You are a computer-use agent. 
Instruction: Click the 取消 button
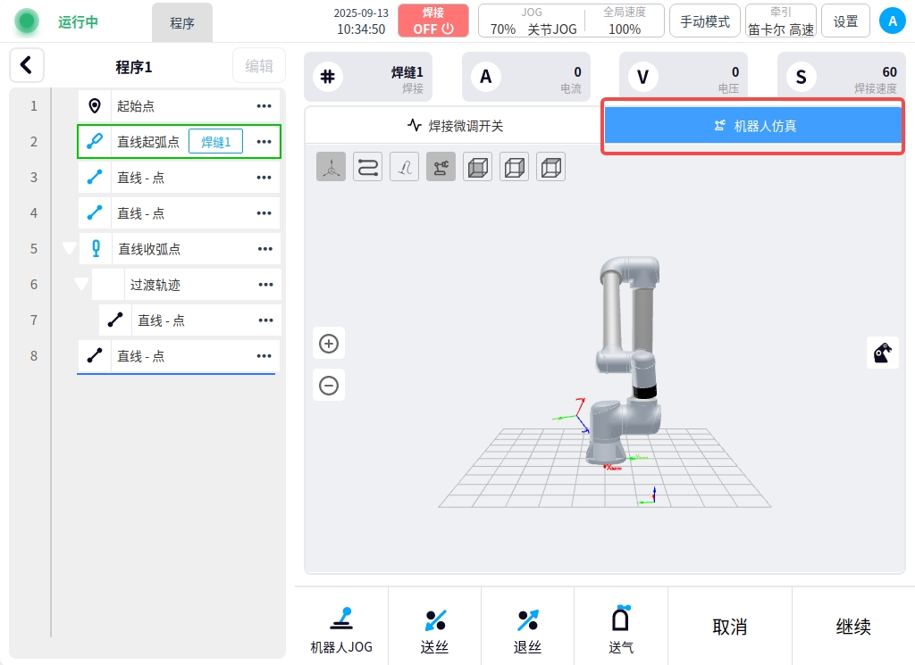coord(729,627)
